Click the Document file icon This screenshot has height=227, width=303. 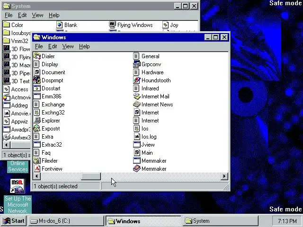[37, 72]
